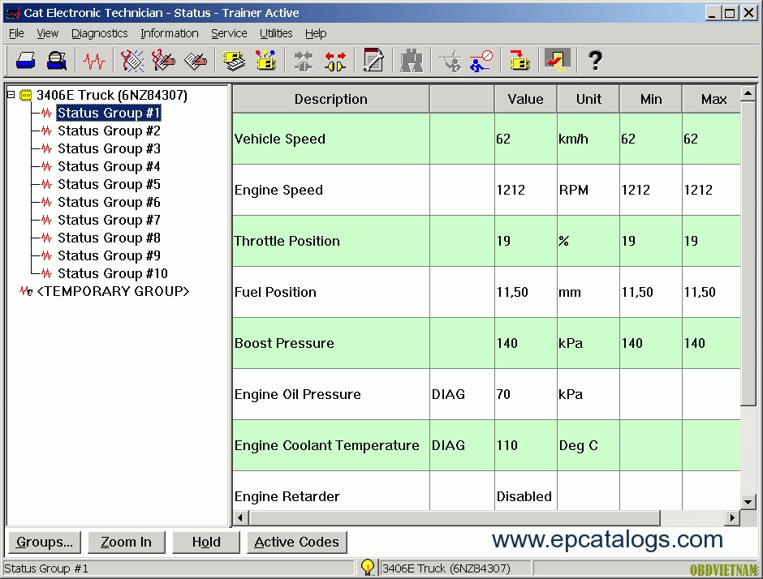The width and height of the screenshot is (763, 579).
Task: Open the Information menu
Action: pyautogui.click(x=170, y=33)
